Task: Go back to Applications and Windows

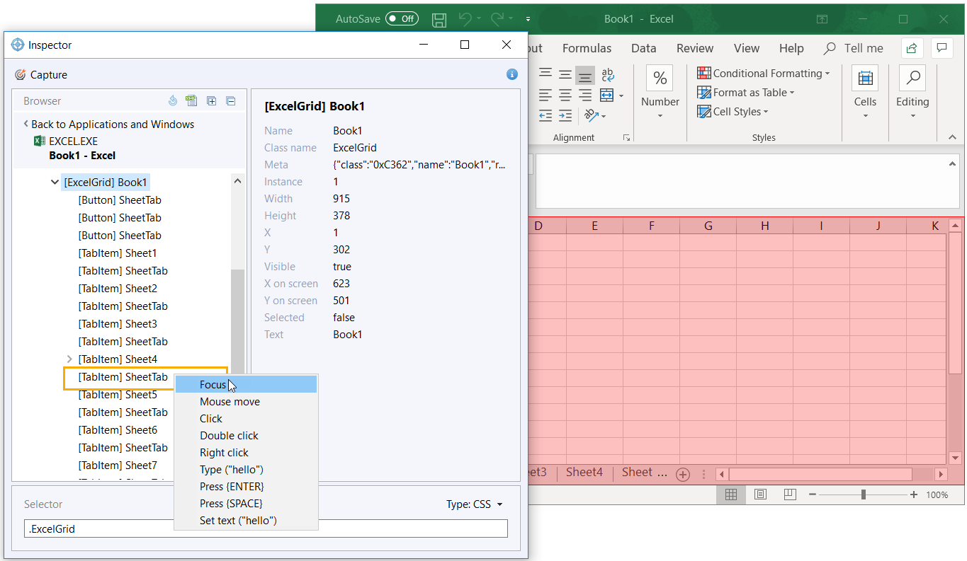Action: (108, 125)
